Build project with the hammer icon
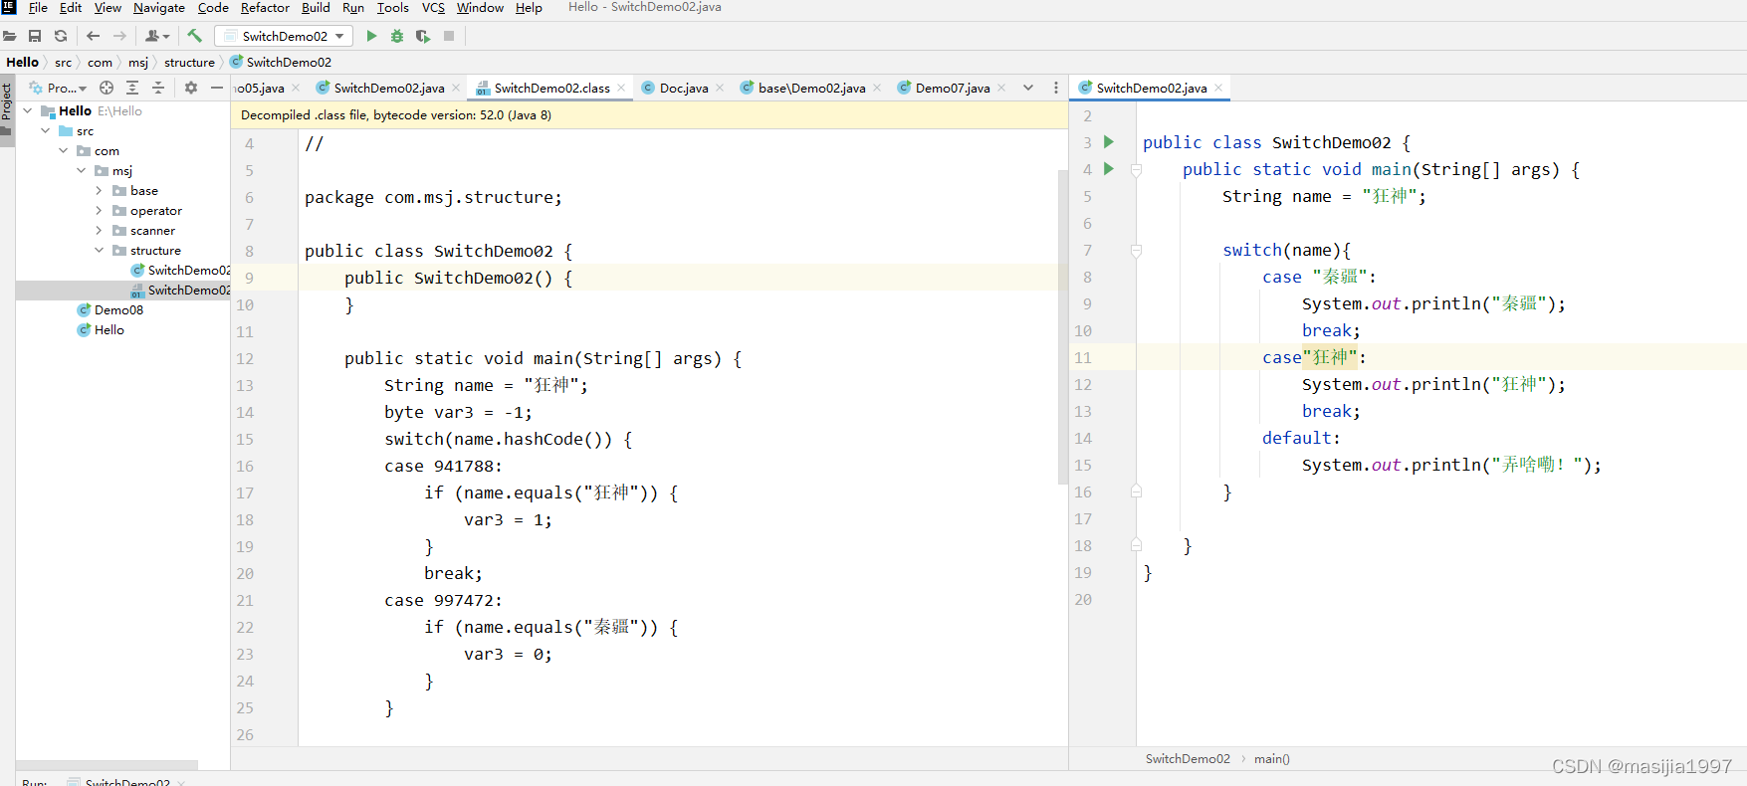 (194, 36)
